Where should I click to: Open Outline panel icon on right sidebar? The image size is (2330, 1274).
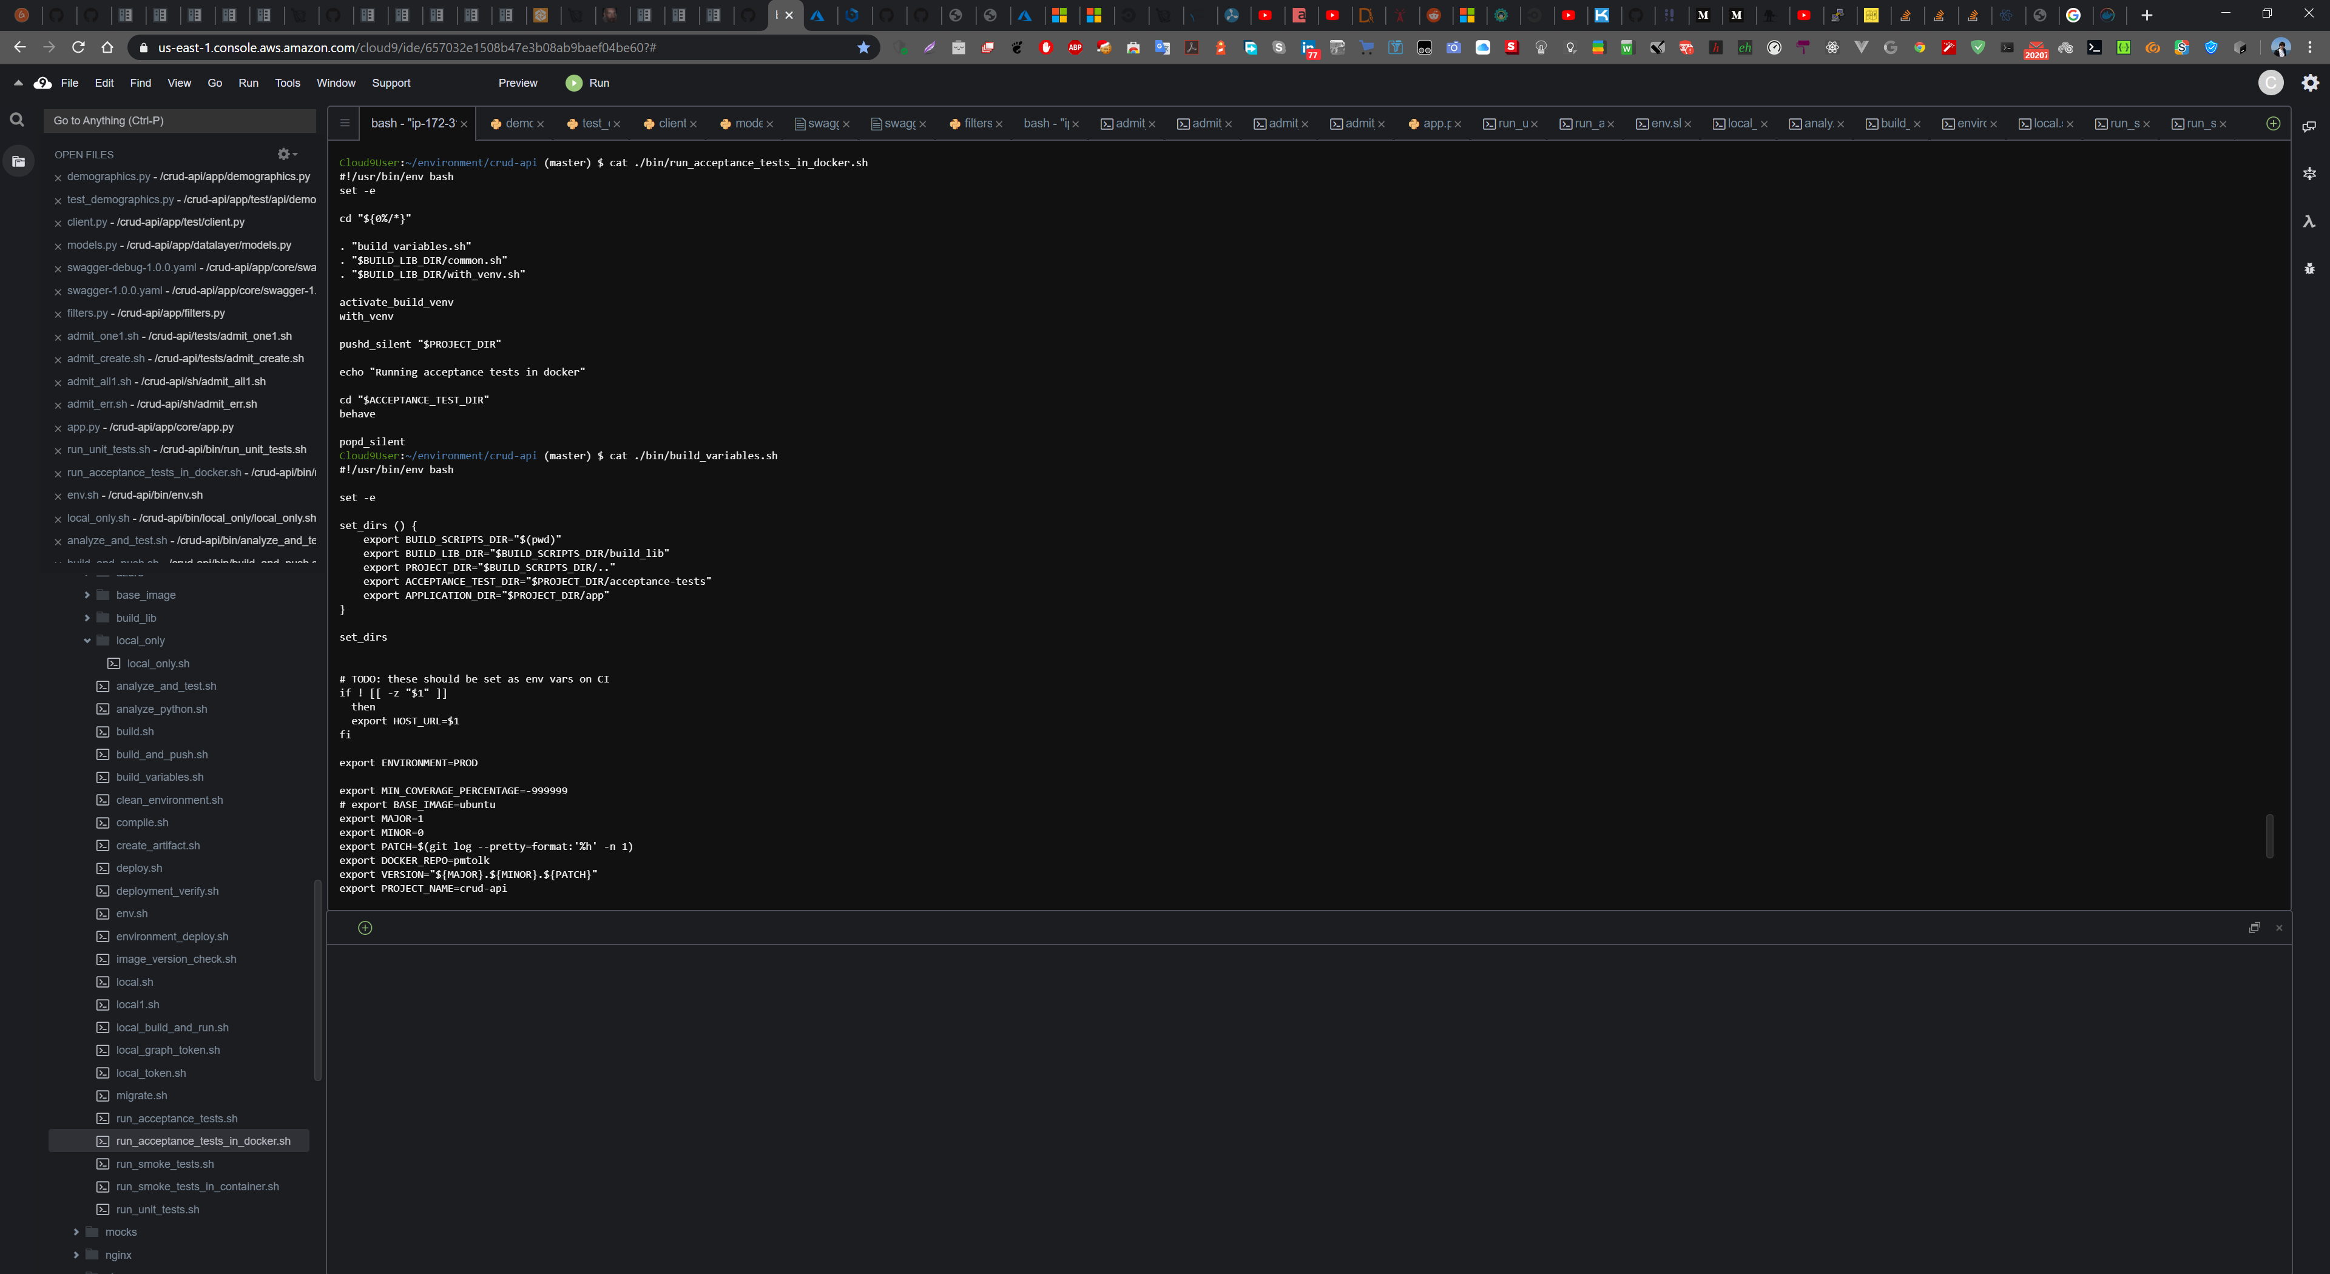tap(2309, 174)
